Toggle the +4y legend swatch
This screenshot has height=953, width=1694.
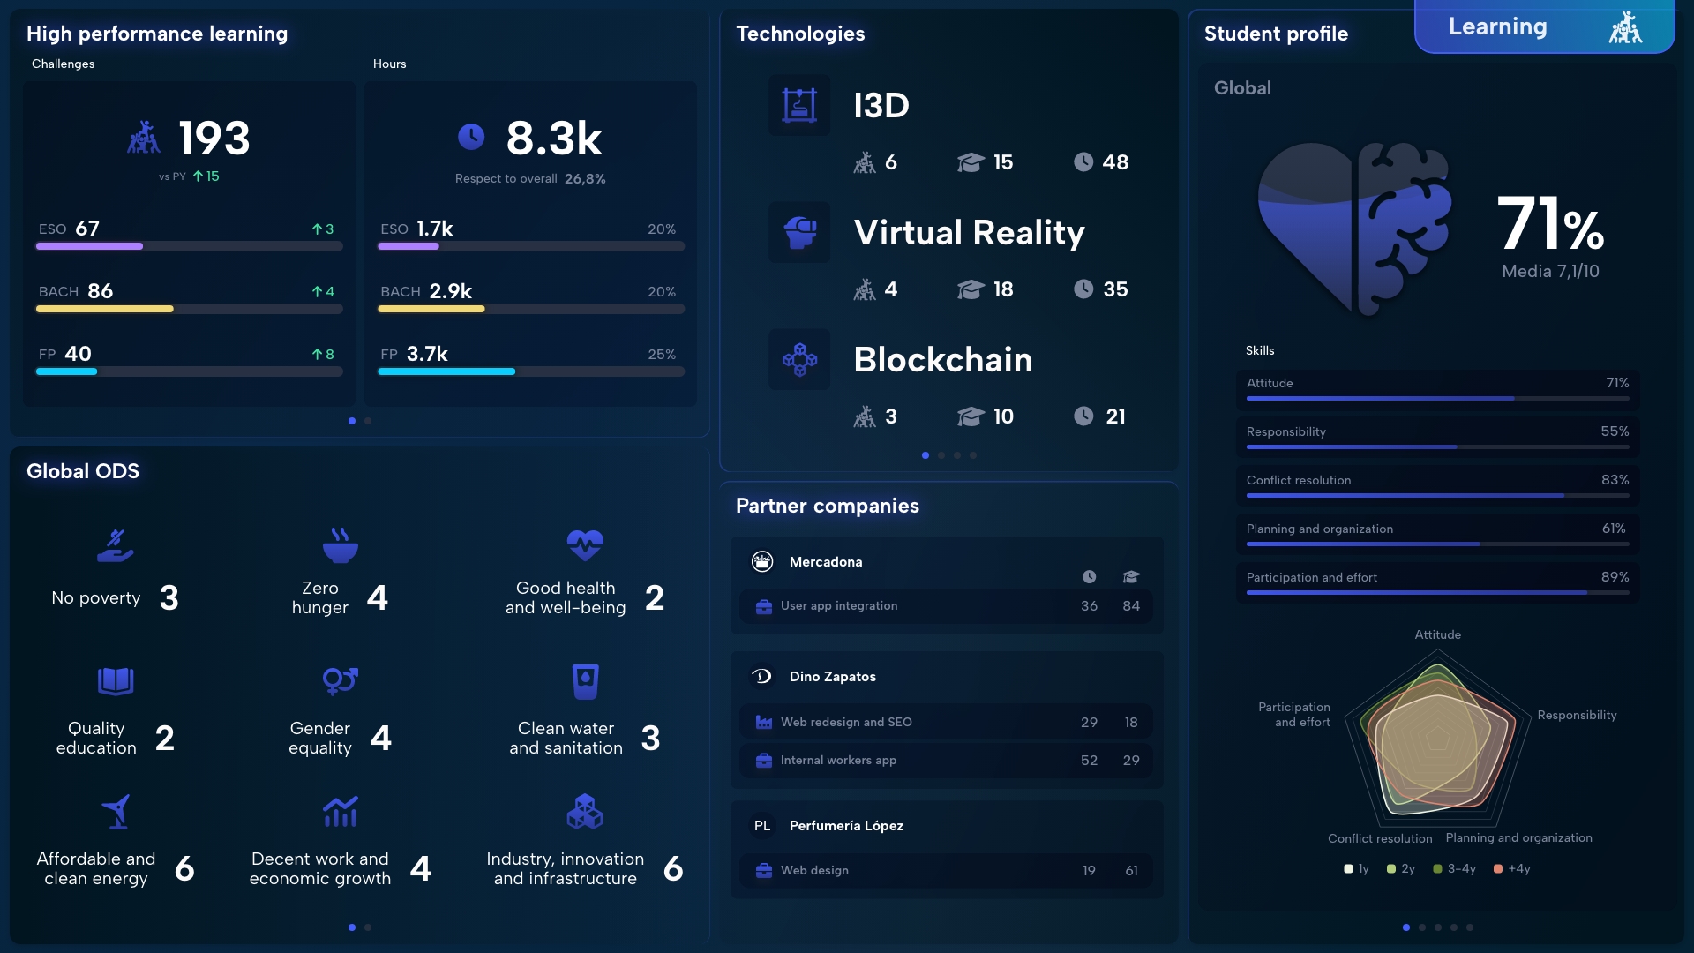1498,868
